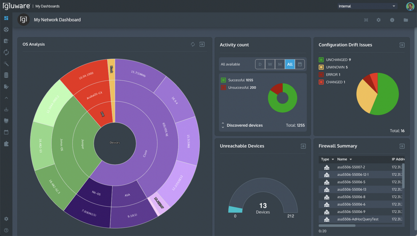Click the puzzle piece icon in the sidebar

click(x=6, y=143)
